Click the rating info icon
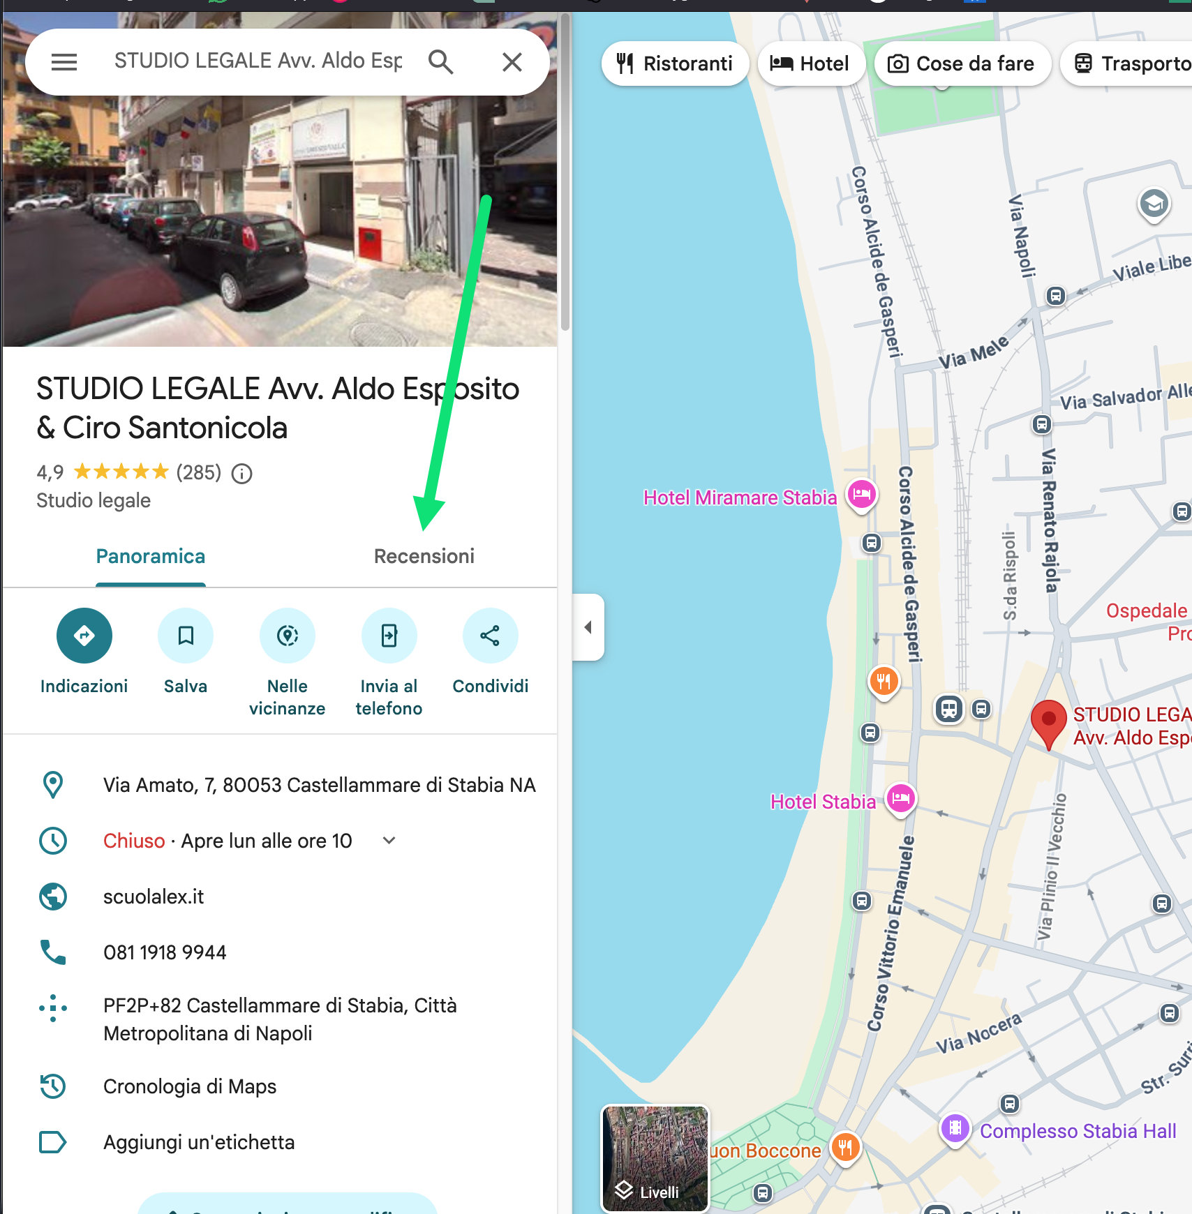This screenshot has width=1192, height=1214. pos(241,474)
